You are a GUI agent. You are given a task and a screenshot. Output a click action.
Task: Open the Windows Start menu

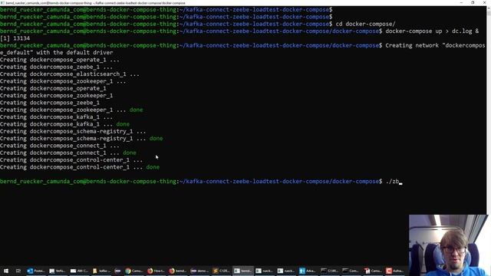coord(6,271)
